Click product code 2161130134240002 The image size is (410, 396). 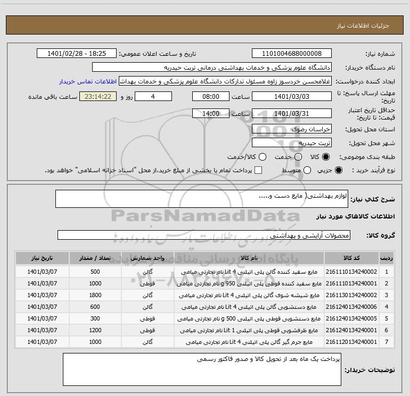pyautogui.click(x=351, y=295)
